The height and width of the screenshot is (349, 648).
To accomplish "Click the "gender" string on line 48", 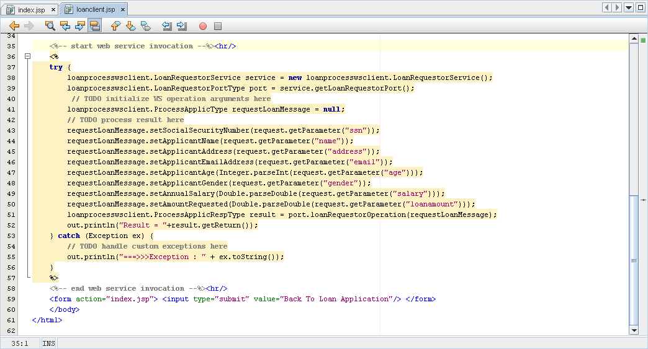I will pos(341,183).
